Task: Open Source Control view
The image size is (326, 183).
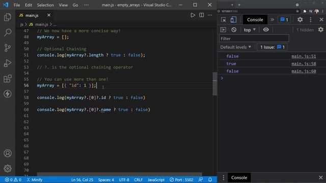Action: pyautogui.click(x=8, y=48)
